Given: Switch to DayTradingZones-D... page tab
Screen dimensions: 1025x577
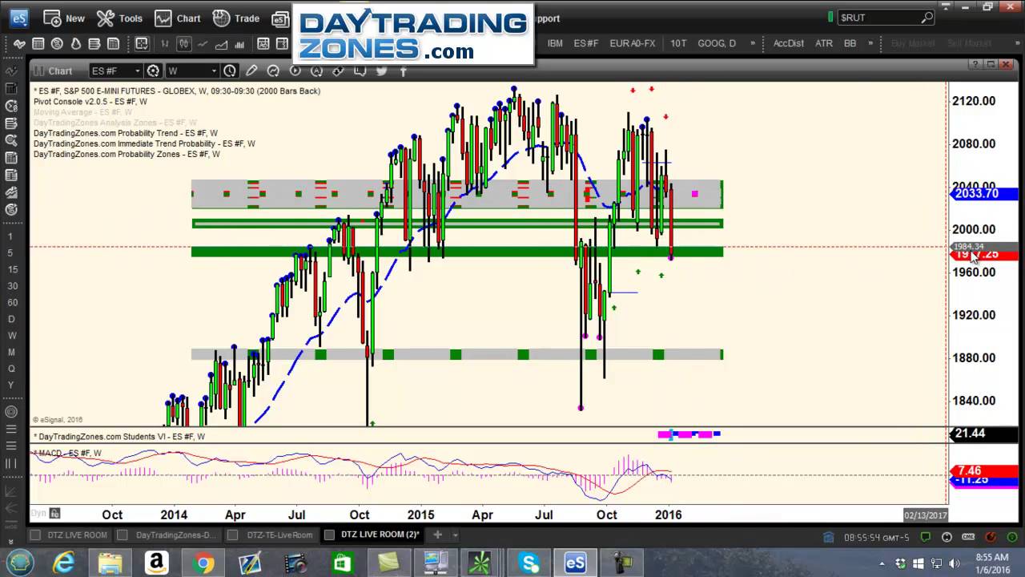Looking at the screenshot, I should coord(166,535).
